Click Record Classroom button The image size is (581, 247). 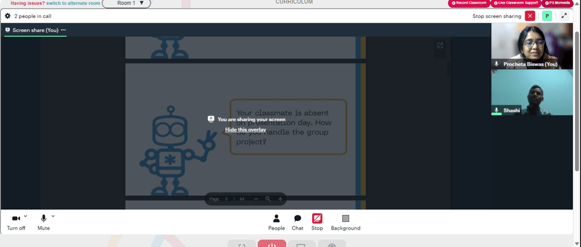tap(469, 3)
